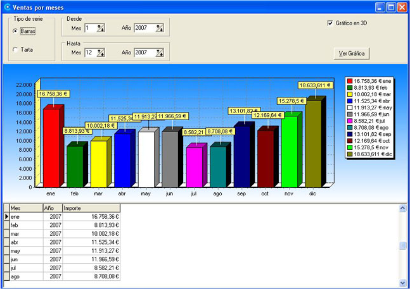Click the 16.758,36 € chart data label
Screen dimensions: 410x289
[x=54, y=94]
